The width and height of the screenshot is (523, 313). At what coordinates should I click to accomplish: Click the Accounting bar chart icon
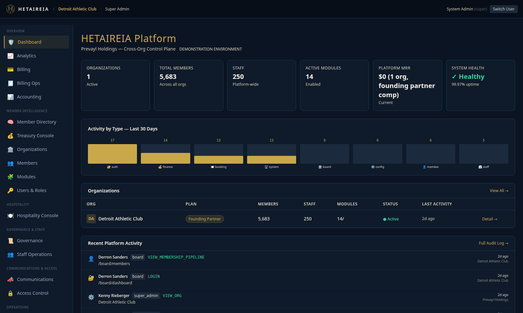pos(10,97)
